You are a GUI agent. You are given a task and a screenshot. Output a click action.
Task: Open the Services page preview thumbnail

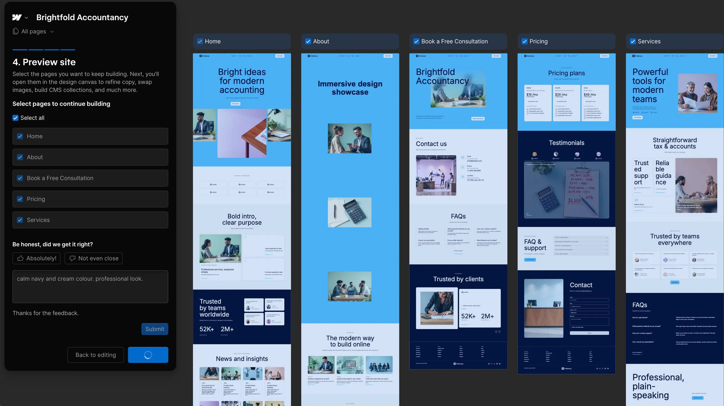tap(675, 229)
